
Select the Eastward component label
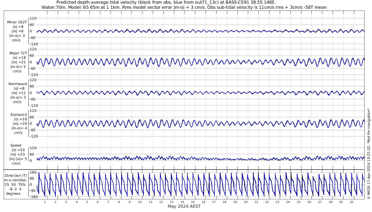coord(19,115)
